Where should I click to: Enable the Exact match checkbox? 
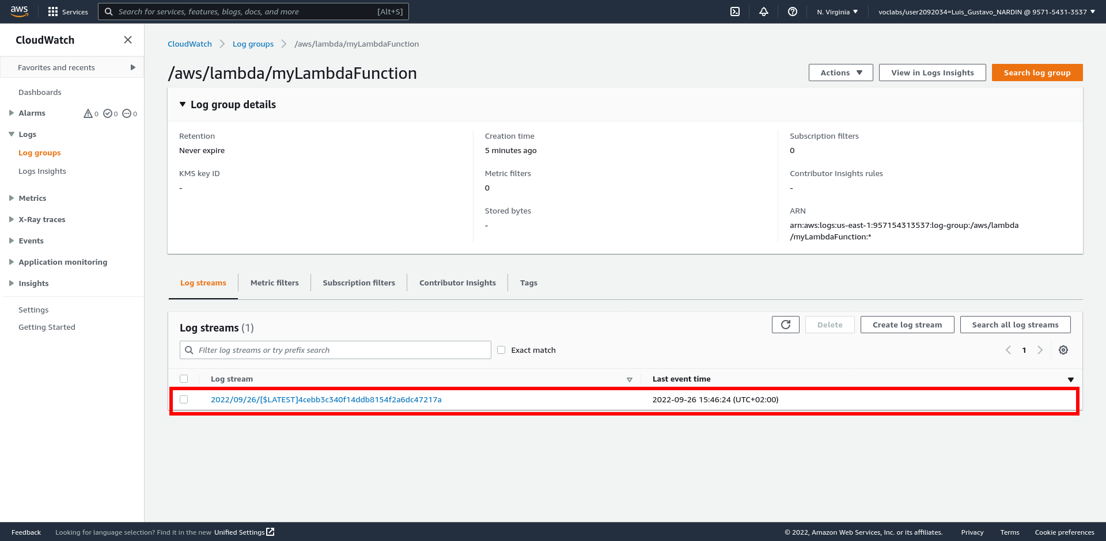tap(501, 350)
